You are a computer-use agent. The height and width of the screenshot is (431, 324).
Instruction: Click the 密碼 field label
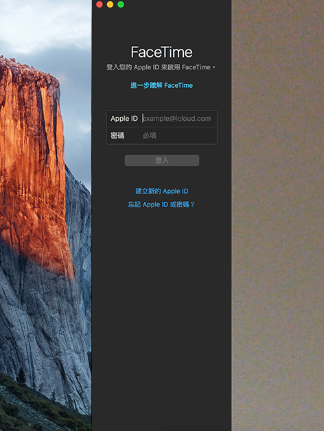[x=117, y=135]
